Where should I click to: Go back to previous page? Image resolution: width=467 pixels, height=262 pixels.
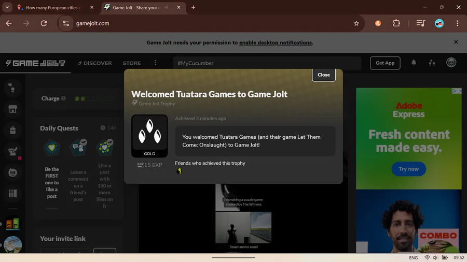(x=9, y=23)
